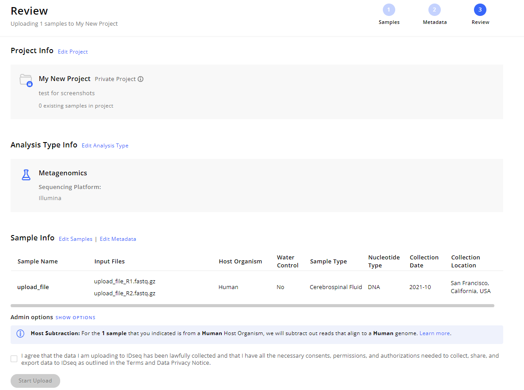
Task: Click the private project folder lock icon
Action: [26, 80]
